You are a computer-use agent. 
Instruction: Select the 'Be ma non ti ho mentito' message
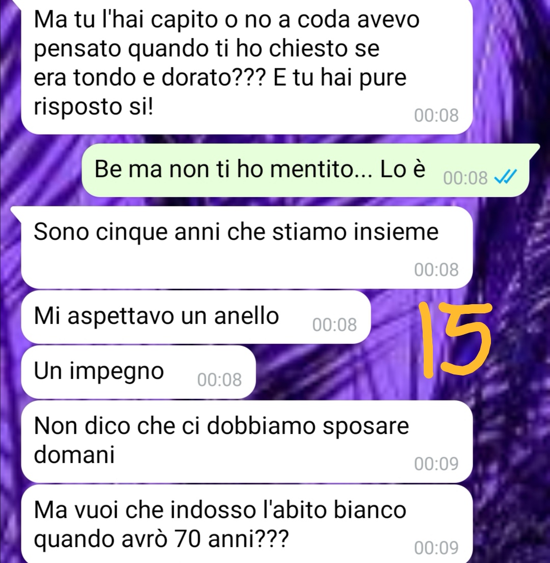click(x=306, y=170)
